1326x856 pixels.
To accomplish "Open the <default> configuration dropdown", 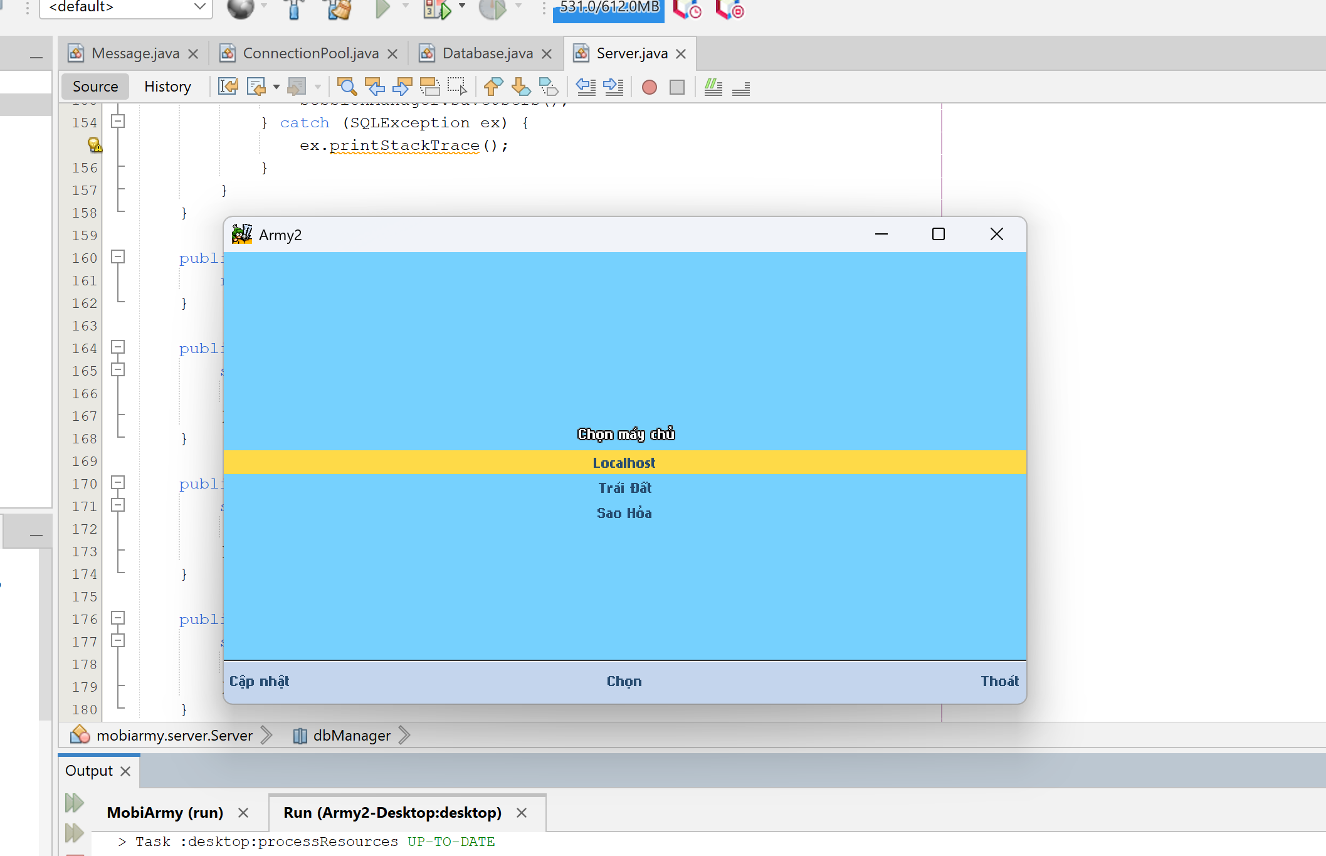I will pyautogui.click(x=126, y=8).
